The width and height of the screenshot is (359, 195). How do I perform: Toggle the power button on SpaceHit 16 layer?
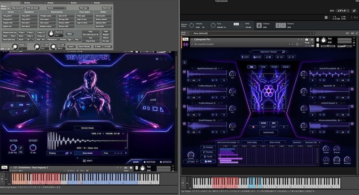pos(352,89)
